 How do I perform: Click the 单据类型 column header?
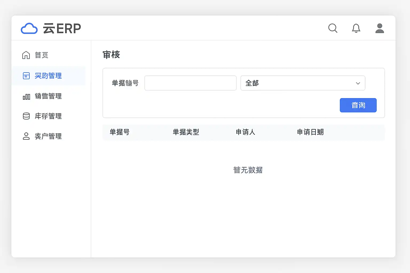click(x=186, y=132)
